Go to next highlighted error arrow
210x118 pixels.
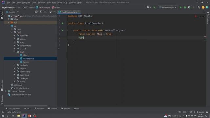click(204, 16)
